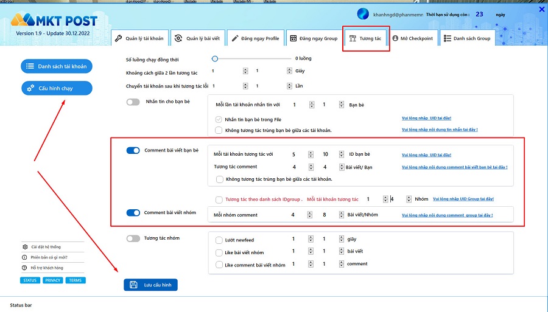
Task: Open the Quản lý tài khoản tab
Action: 140,38
